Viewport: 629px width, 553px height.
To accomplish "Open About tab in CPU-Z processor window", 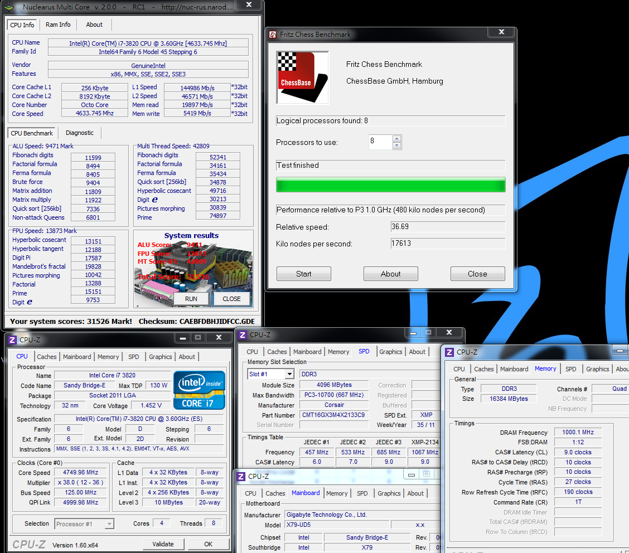I will pos(187,357).
